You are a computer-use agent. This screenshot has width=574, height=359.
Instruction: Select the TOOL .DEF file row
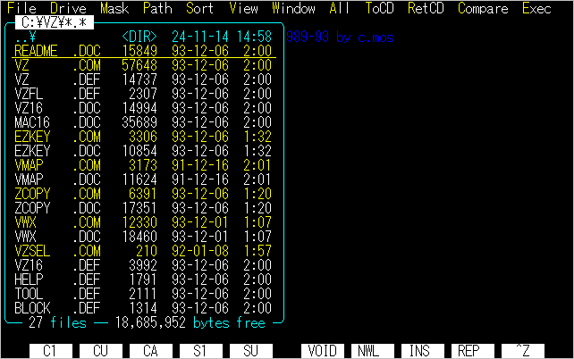tap(143, 294)
